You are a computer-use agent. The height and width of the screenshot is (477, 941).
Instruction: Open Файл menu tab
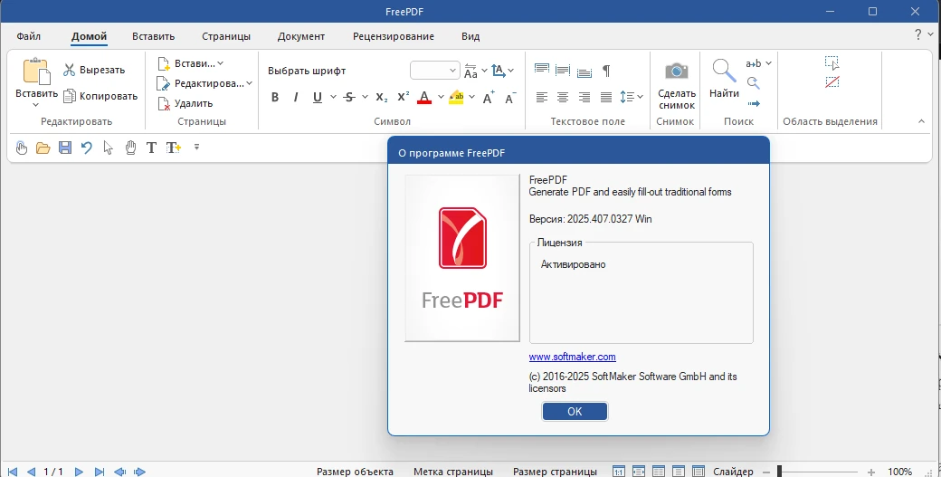29,36
